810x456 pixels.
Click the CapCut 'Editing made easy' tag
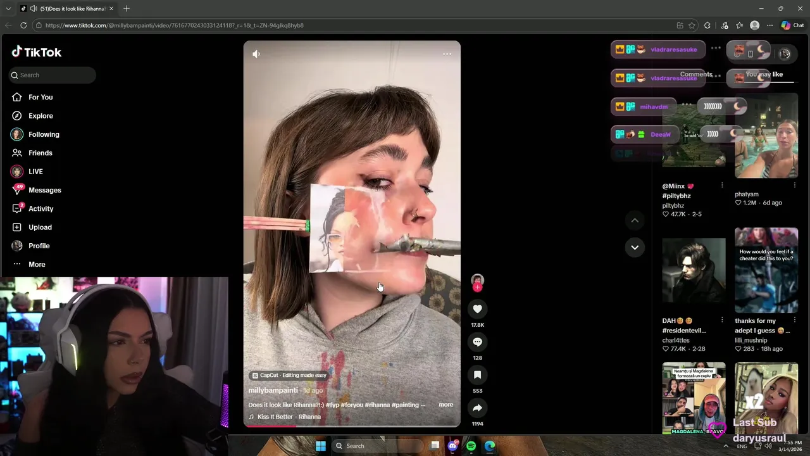289,375
